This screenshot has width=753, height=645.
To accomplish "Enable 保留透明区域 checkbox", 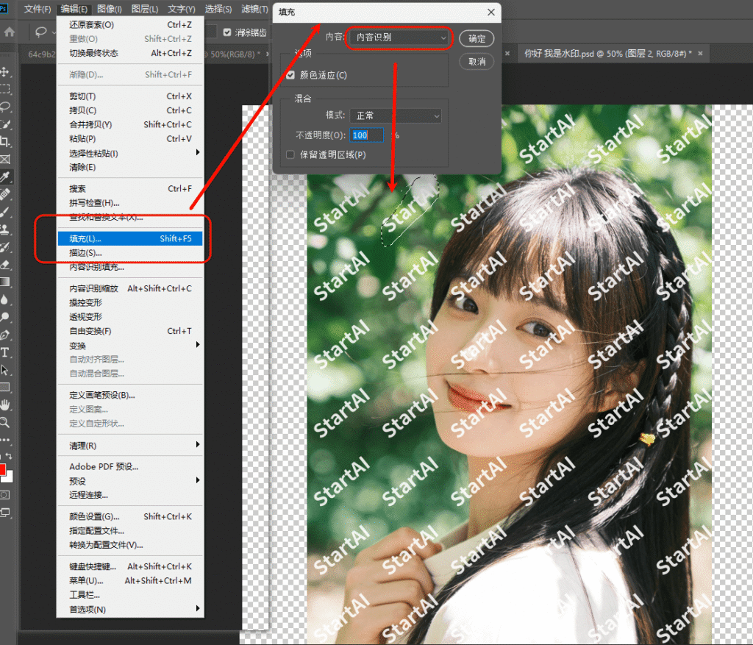I will click(290, 154).
